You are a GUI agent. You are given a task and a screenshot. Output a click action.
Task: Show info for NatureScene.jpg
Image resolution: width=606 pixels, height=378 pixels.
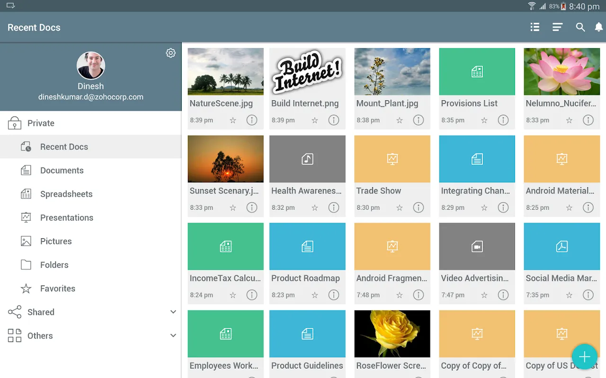252,120
